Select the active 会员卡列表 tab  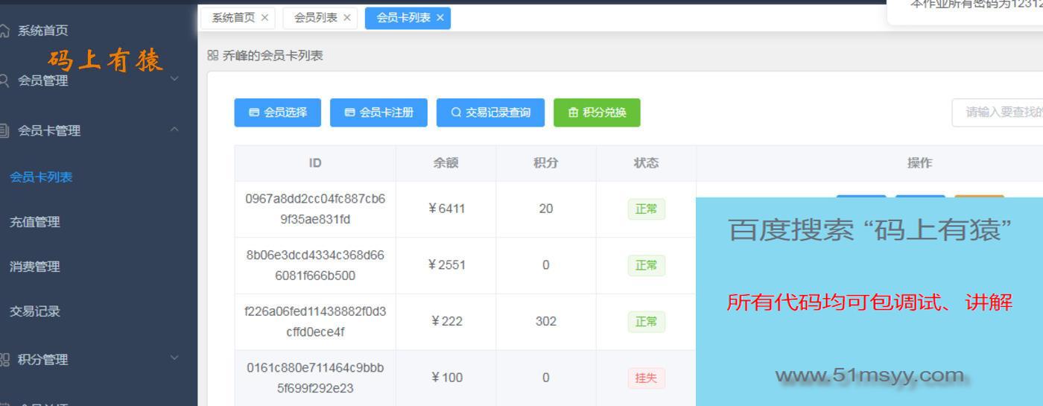(x=403, y=18)
